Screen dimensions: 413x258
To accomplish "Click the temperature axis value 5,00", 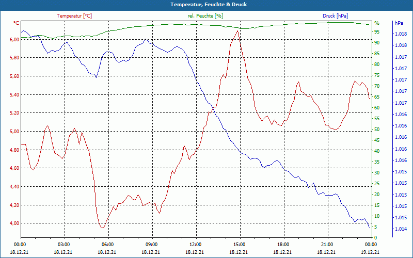I will click(15, 132).
